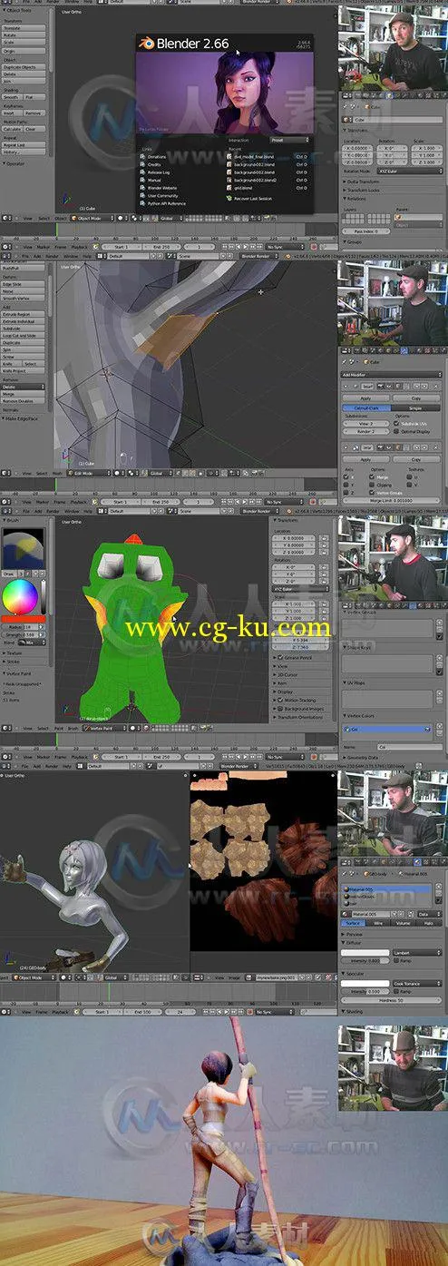Click the Donations heart icon in splash Links
The image size is (448, 1266).
143,156
